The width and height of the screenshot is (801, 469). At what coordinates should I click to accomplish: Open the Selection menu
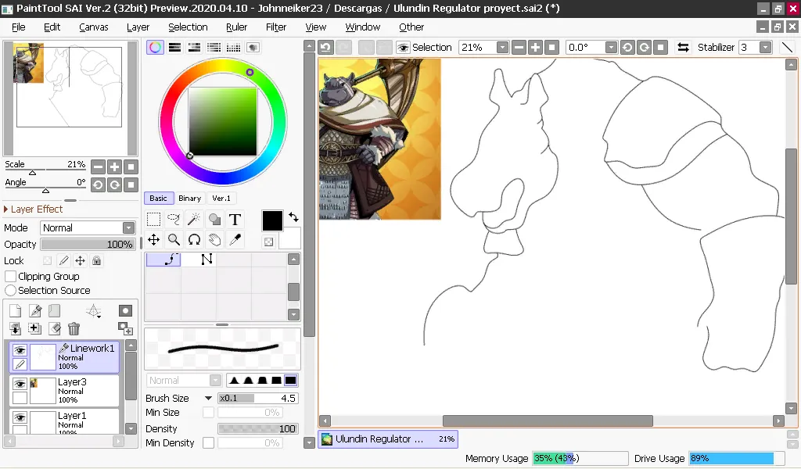[x=188, y=27]
